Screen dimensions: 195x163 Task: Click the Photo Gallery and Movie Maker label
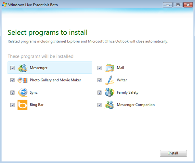tap(55, 80)
